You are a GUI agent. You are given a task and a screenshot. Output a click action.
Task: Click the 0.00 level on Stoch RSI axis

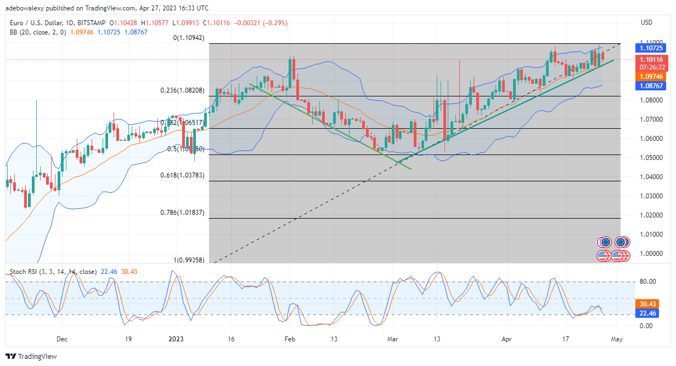(x=647, y=326)
